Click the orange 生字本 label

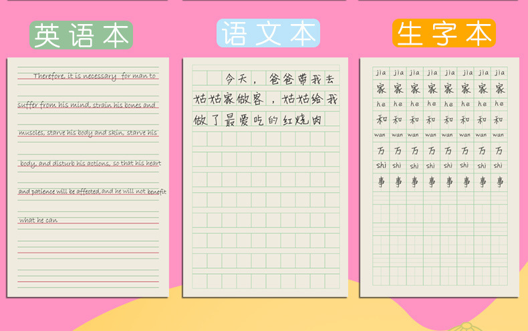tap(444, 33)
